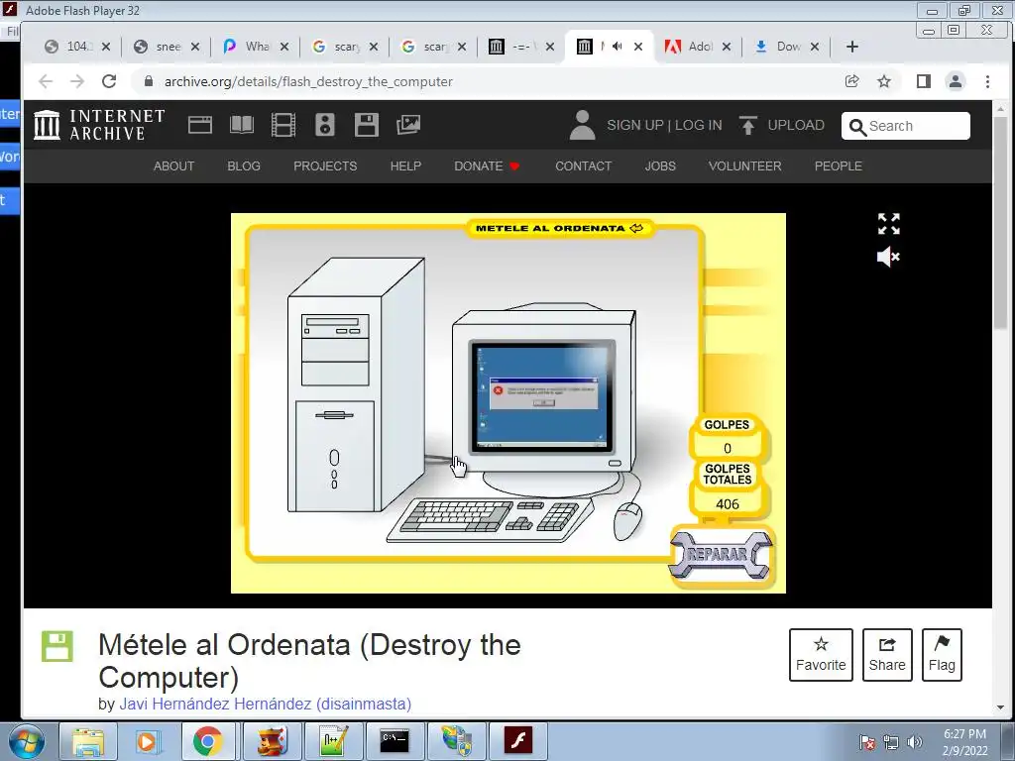Image resolution: width=1015 pixels, height=761 pixels.
Task: Open Windows Start menu
Action: pyautogui.click(x=27, y=741)
